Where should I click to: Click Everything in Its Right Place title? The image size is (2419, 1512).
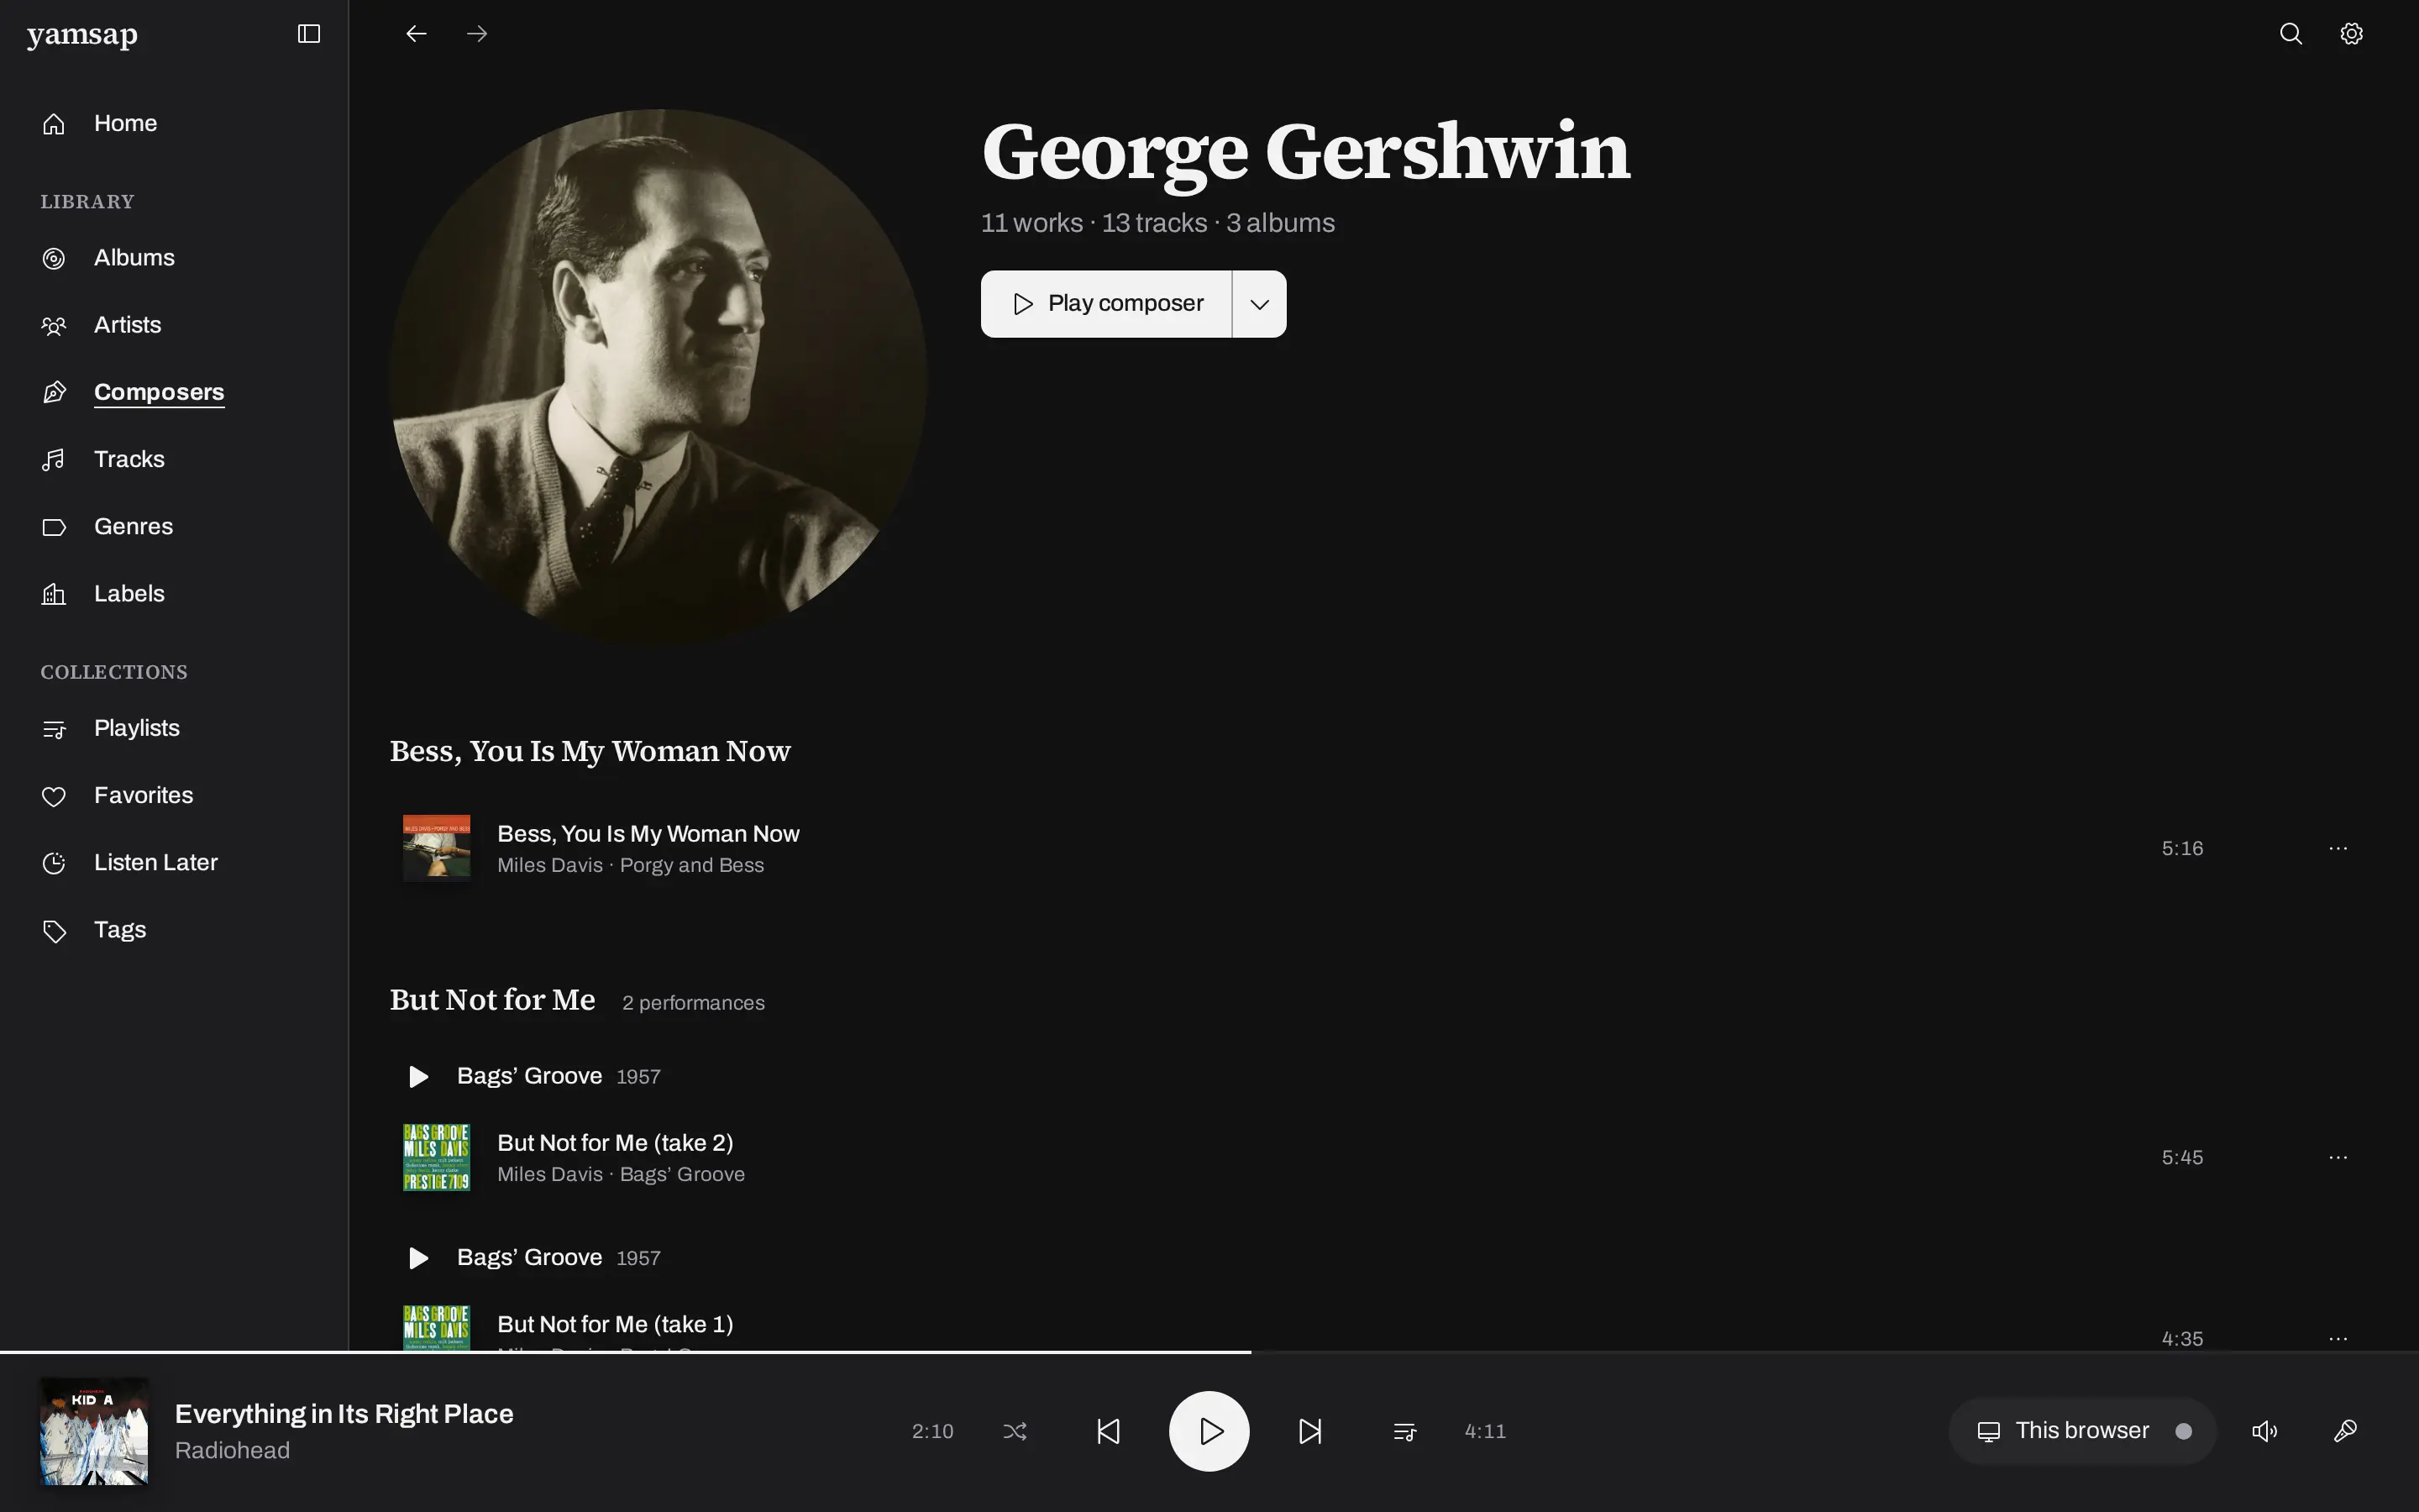(344, 1414)
